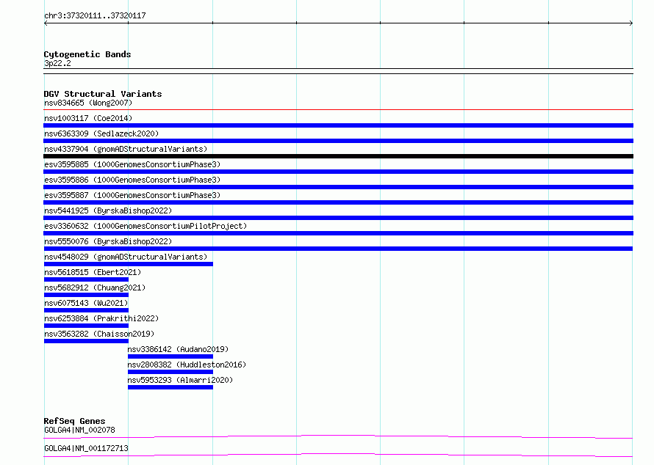
Task: Click the blue bar for nsv6253884
Action: point(86,326)
